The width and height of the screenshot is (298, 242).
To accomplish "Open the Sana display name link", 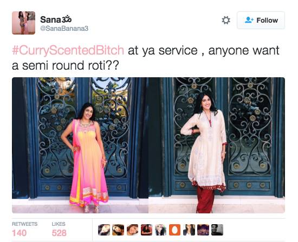I will (56, 19).
